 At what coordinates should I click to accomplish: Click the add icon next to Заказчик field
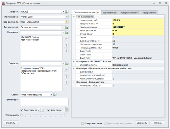(67, 12)
